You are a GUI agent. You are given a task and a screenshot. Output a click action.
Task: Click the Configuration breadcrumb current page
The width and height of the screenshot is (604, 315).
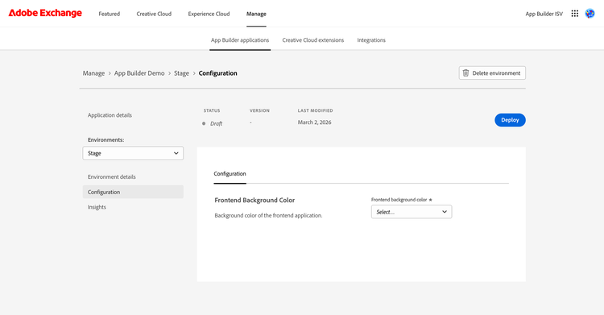point(217,73)
